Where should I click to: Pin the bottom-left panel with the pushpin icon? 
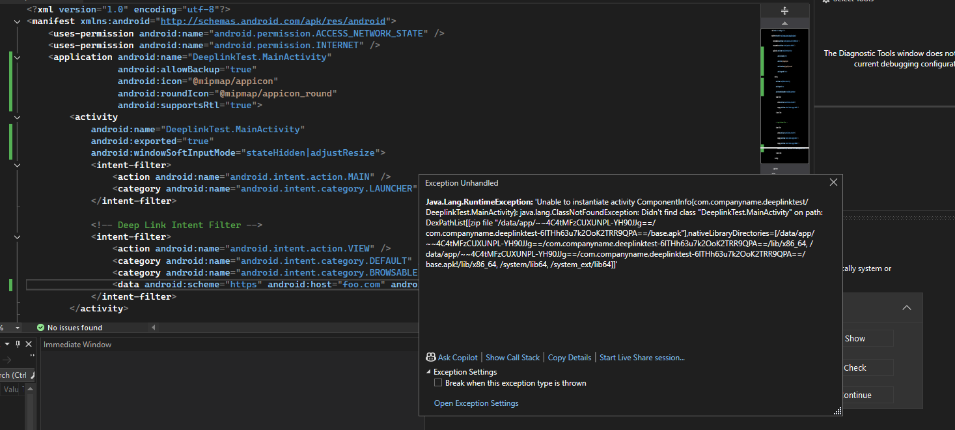(18, 344)
